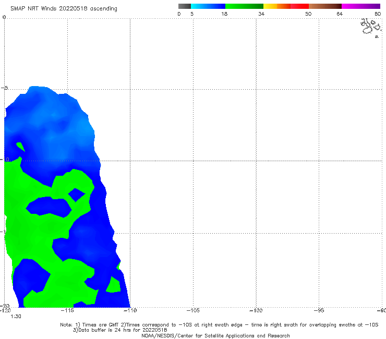Click the 'Times are GMT' note line
Screen dimensions: 386x339
pos(219,325)
